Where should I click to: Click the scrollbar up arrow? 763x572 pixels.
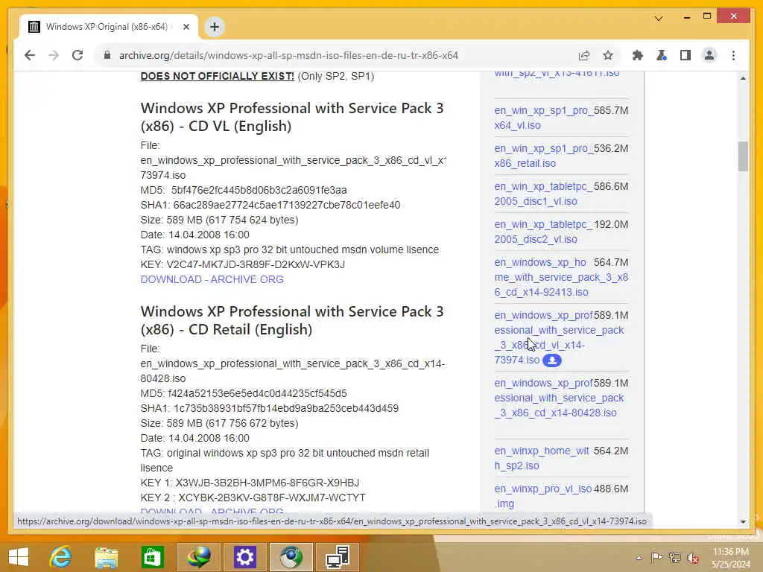[x=743, y=78]
